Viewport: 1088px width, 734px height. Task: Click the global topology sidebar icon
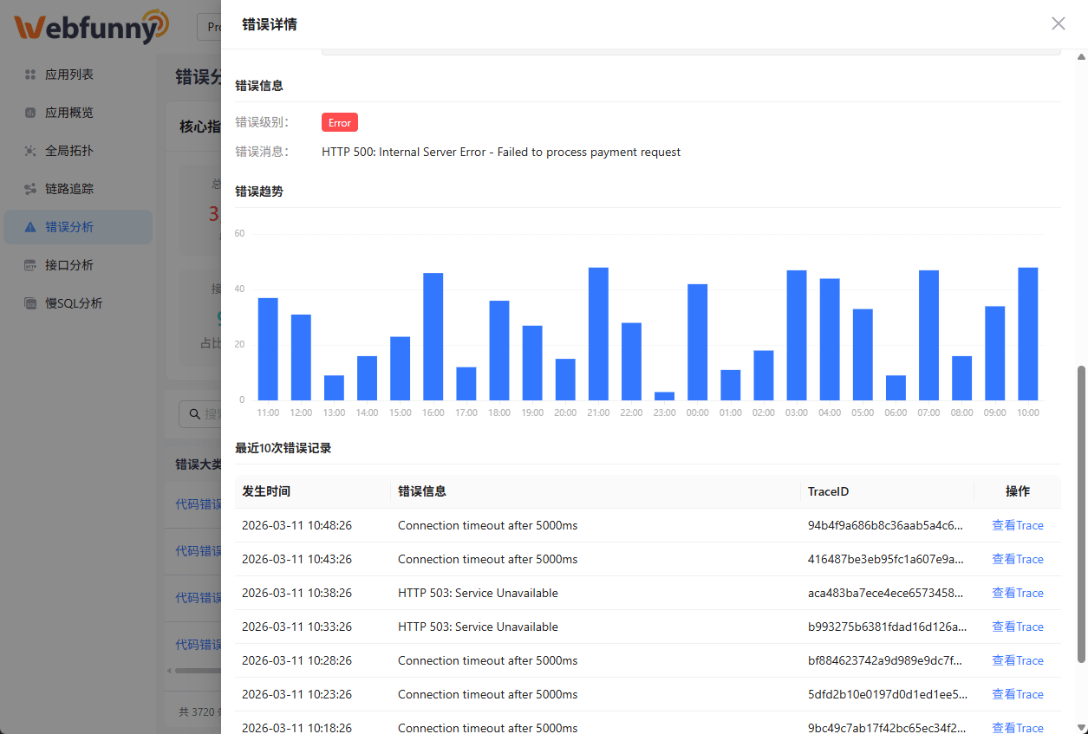pyautogui.click(x=30, y=151)
